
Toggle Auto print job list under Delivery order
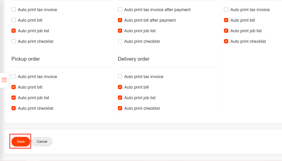(120, 98)
